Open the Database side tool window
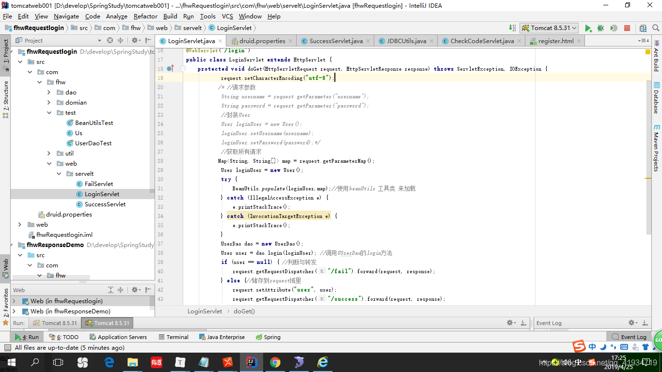This screenshot has width=662, height=372. click(x=656, y=99)
